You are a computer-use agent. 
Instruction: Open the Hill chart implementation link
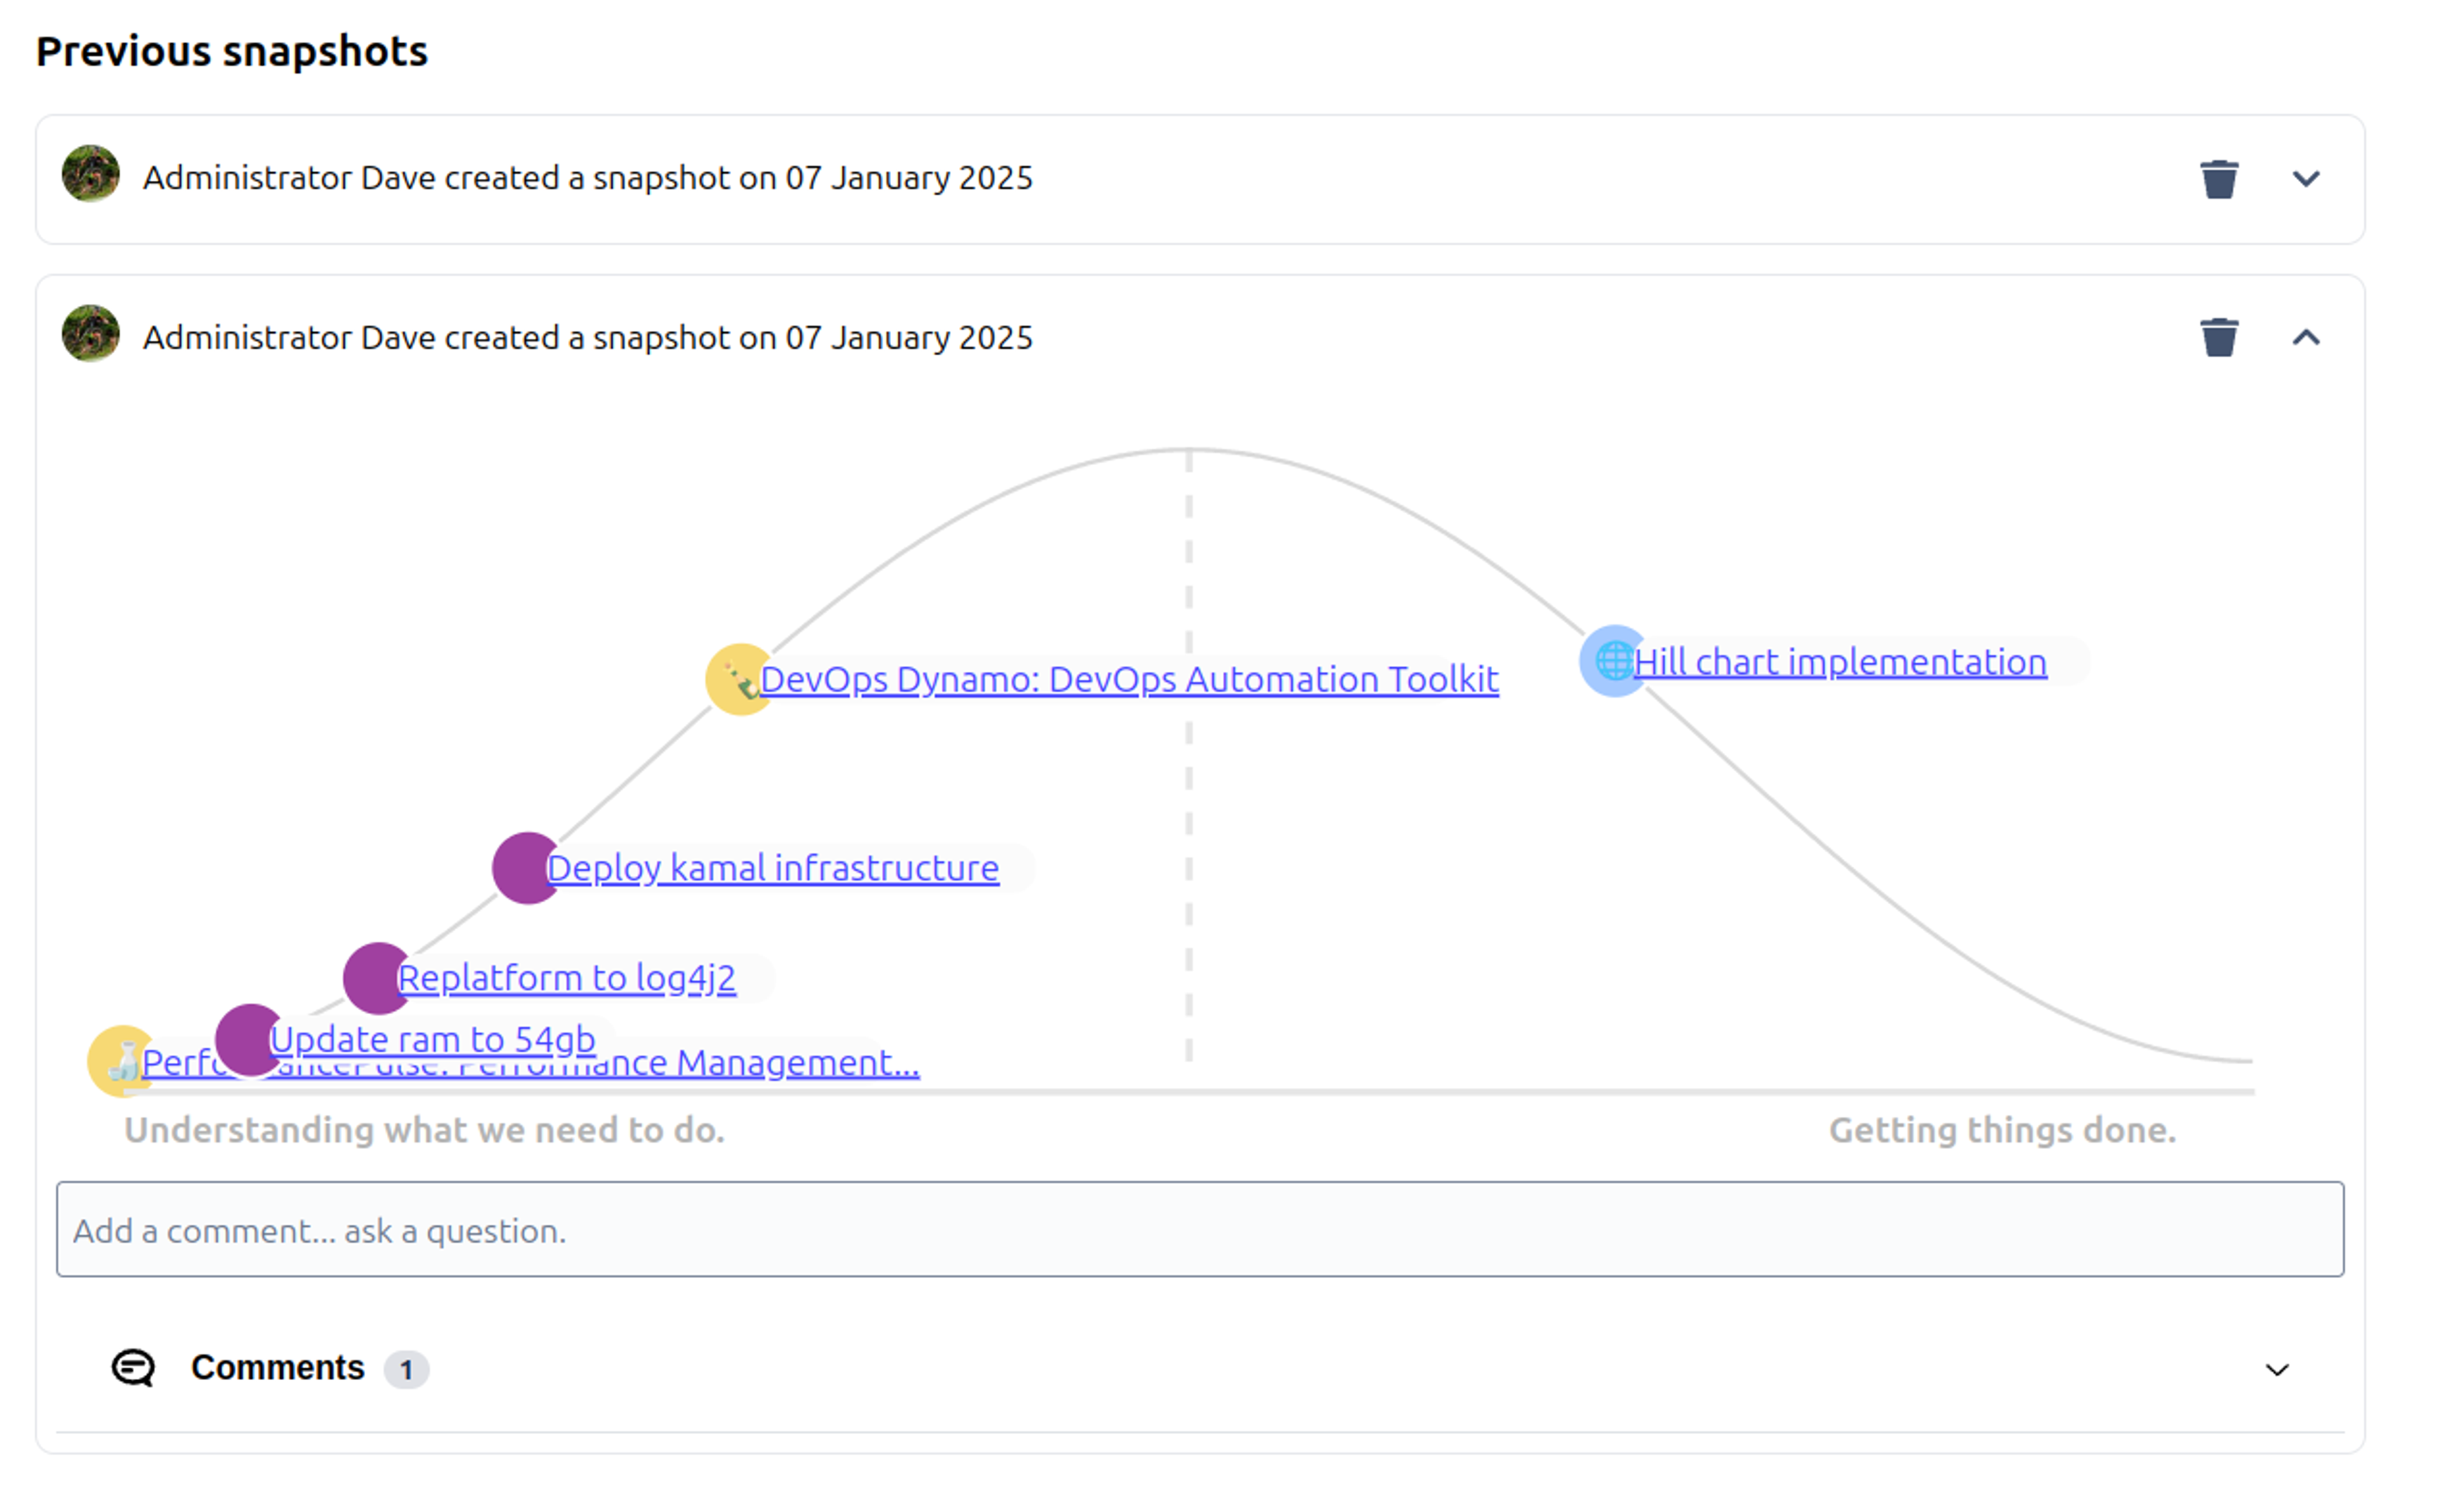1839,661
